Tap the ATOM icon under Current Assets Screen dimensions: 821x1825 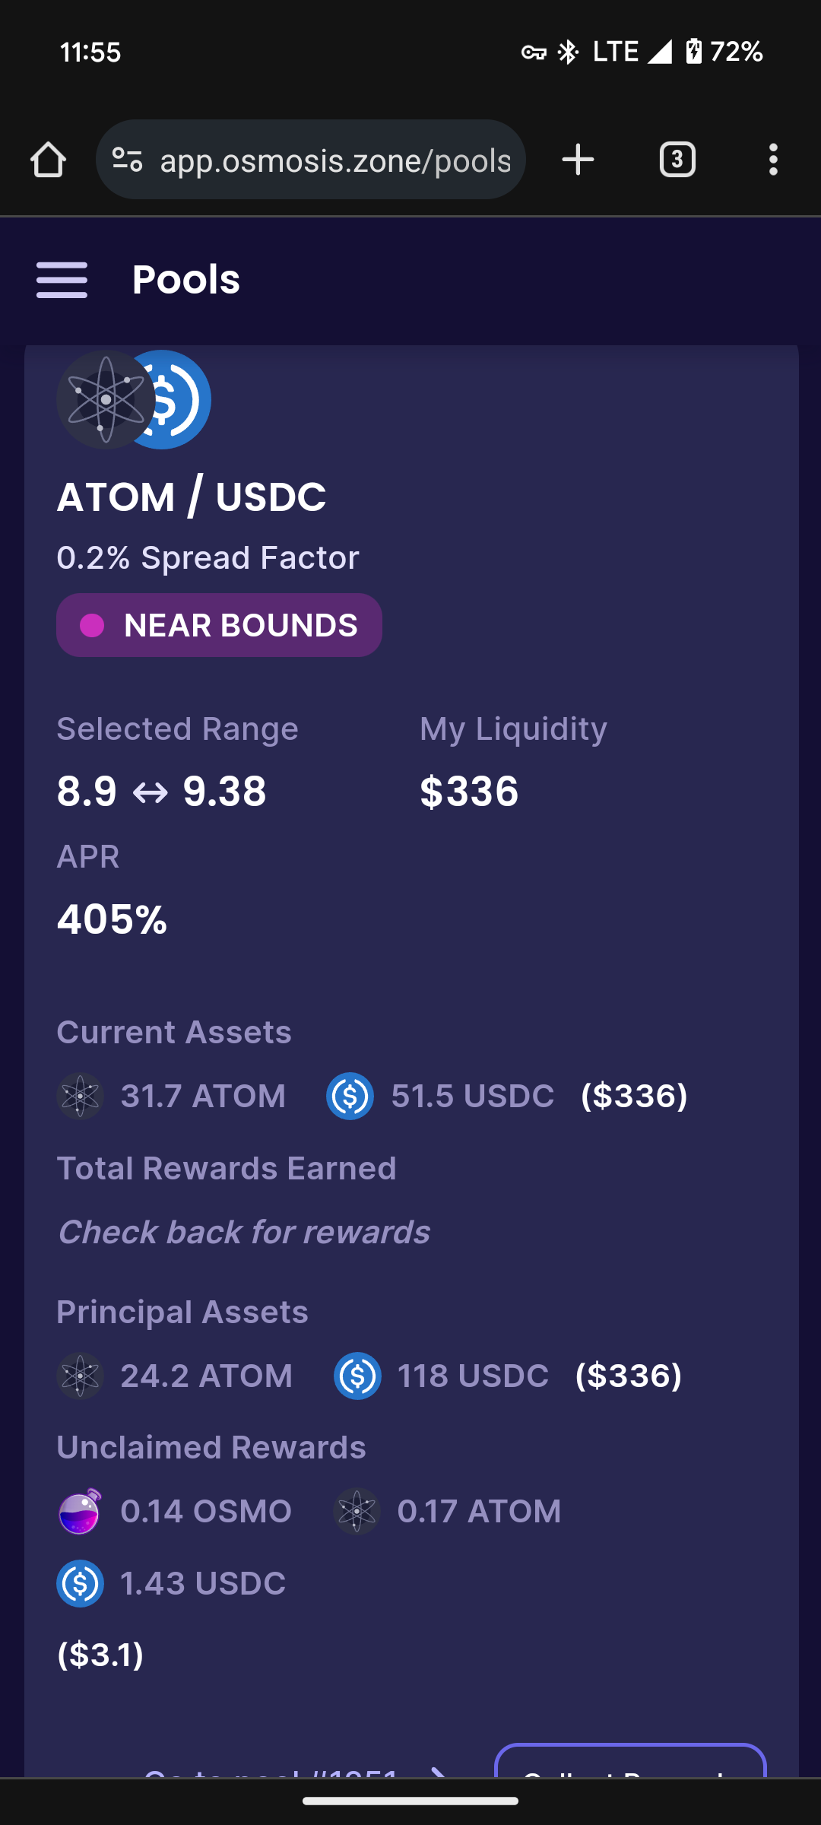click(x=80, y=1096)
